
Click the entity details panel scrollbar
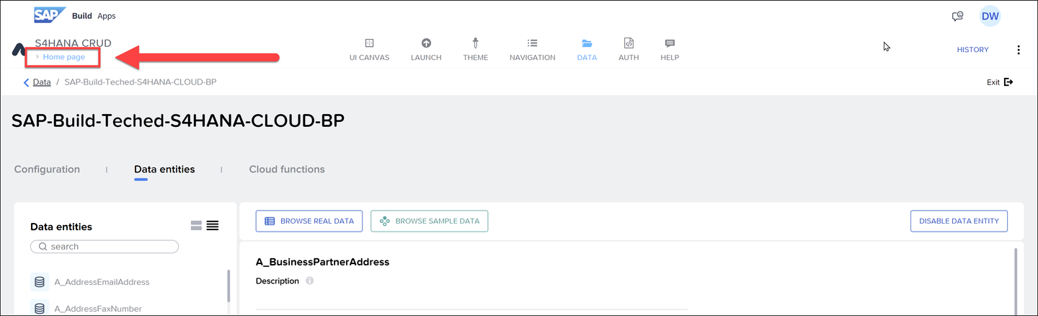1016,281
